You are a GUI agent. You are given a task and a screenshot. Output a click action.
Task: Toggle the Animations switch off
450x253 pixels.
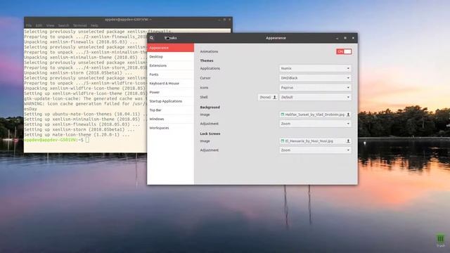[344, 51]
